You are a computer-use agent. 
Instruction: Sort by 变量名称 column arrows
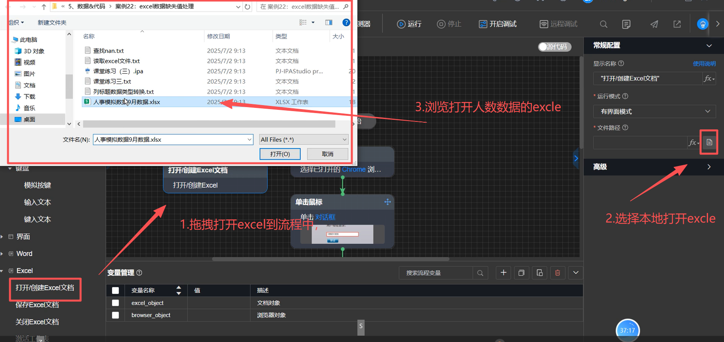tap(179, 290)
